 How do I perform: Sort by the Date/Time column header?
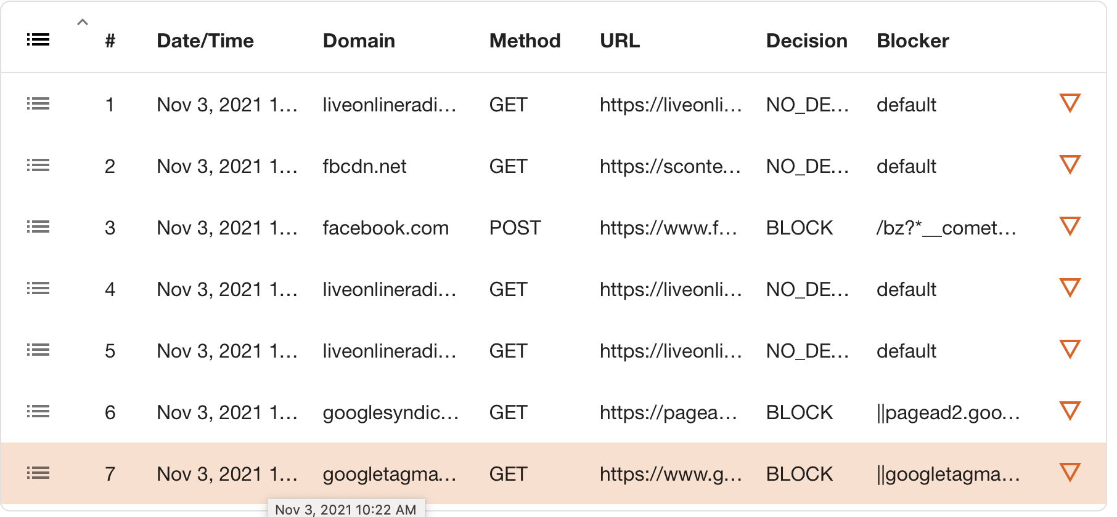point(205,41)
